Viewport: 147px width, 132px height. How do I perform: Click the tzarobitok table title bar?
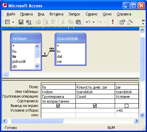71,38
